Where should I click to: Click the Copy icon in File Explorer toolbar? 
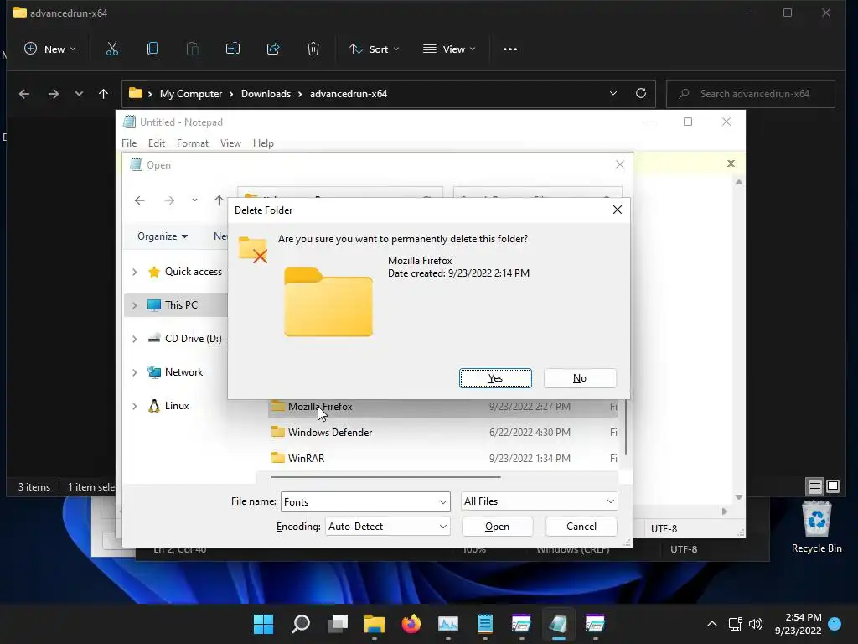pyautogui.click(x=152, y=49)
